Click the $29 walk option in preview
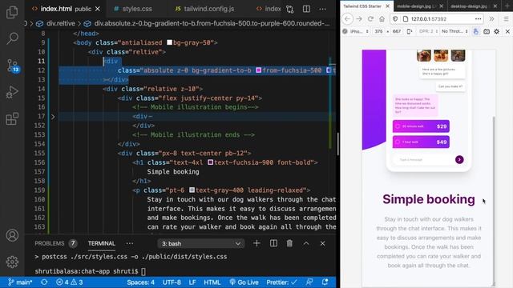This screenshot has width=513, height=288. click(x=421, y=126)
